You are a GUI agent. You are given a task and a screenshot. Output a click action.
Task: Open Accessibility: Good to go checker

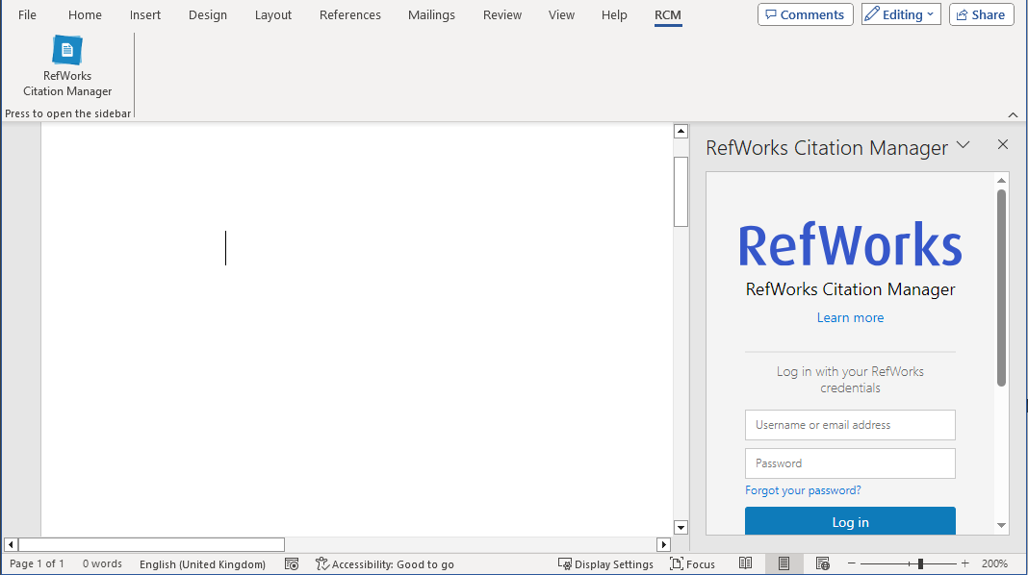(x=385, y=563)
